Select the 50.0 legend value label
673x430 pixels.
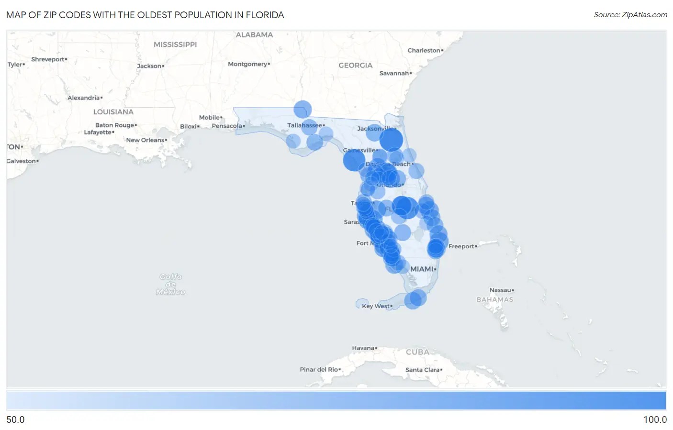click(15, 419)
